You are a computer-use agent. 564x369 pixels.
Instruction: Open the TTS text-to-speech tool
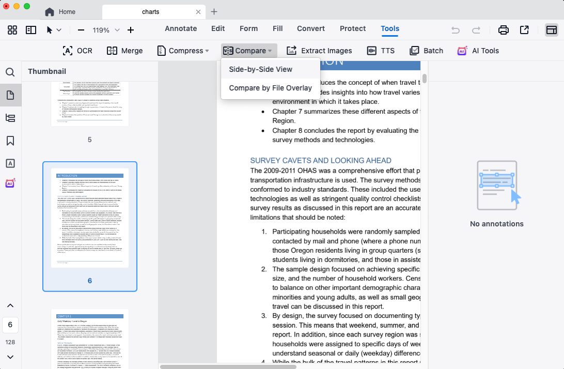click(381, 51)
